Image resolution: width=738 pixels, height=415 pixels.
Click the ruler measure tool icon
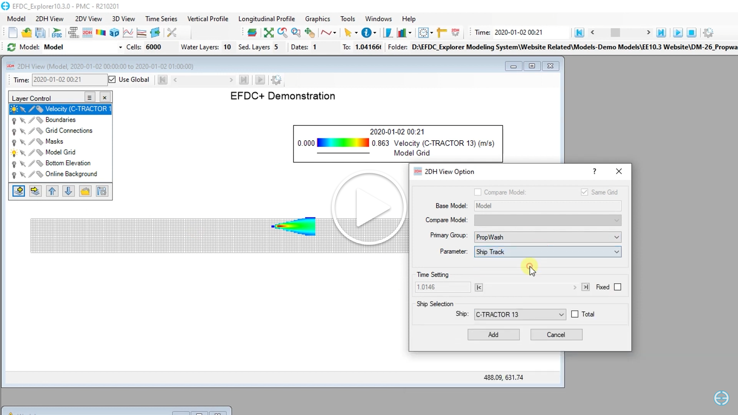[442, 33]
